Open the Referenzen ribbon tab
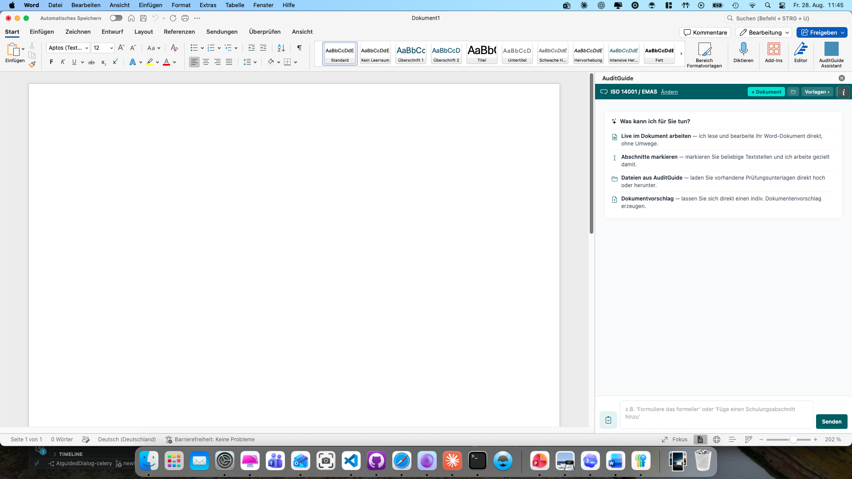This screenshot has width=852, height=479. [179, 31]
